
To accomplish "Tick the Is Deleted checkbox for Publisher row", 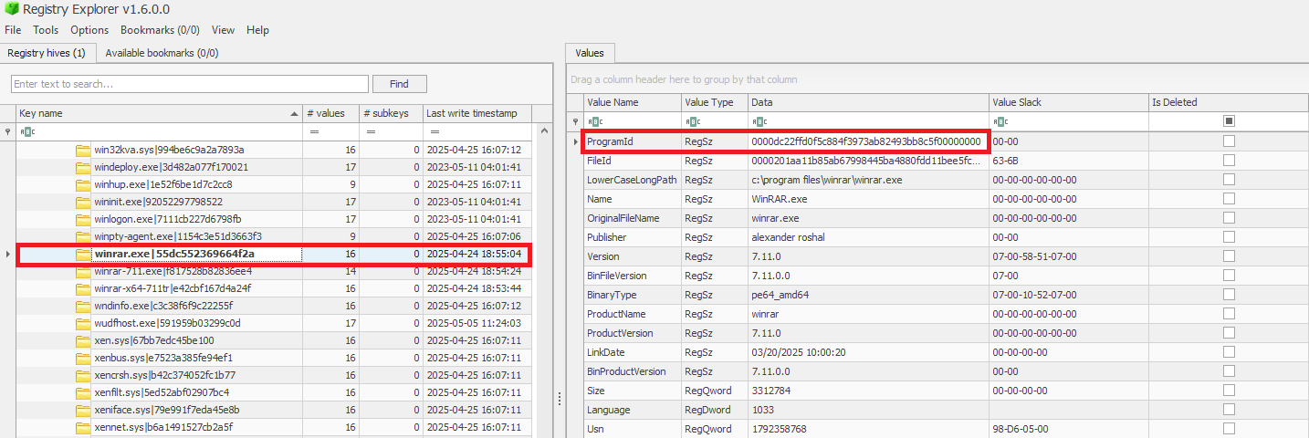I will click(1229, 237).
